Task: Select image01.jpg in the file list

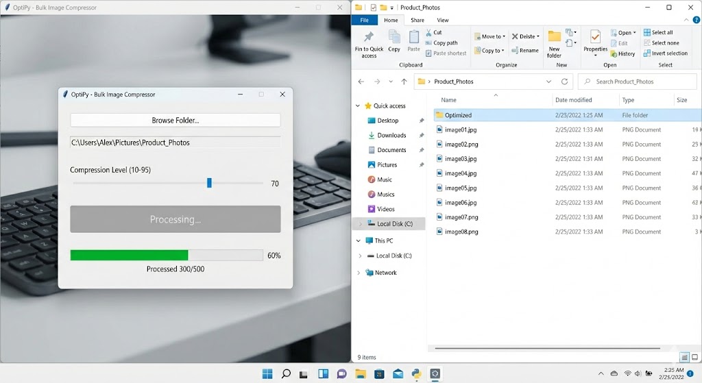Action: coord(461,129)
